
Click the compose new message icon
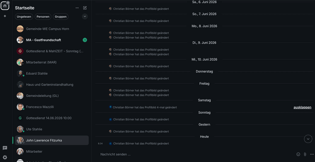[x=85, y=8]
